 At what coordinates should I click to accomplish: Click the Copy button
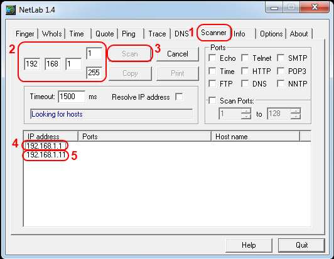point(130,73)
